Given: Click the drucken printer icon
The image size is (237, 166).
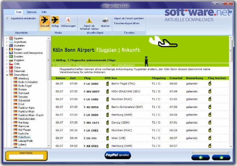Looking at the screenshot, I should pyautogui.click(x=105, y=22).
